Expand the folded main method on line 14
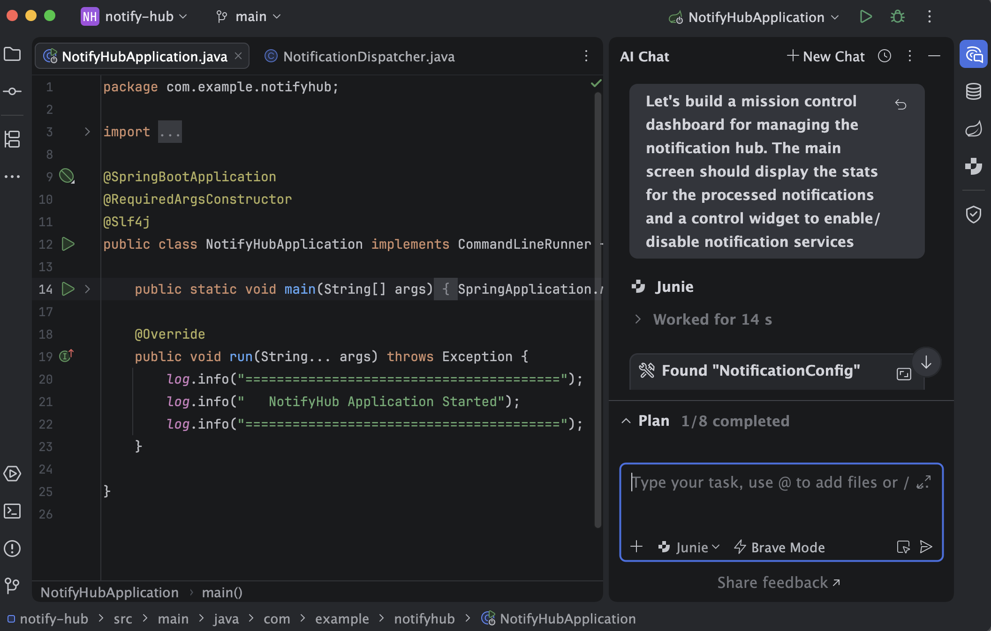991x631 pixels. point(87,289)
